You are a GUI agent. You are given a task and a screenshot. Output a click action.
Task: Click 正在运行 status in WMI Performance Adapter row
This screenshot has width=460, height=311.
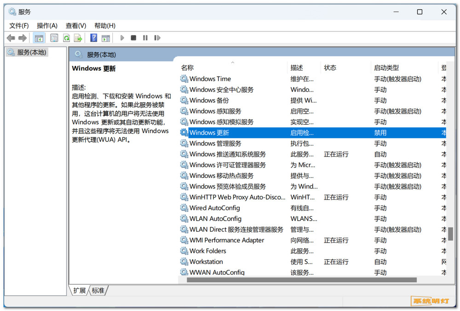coord(336,240)
